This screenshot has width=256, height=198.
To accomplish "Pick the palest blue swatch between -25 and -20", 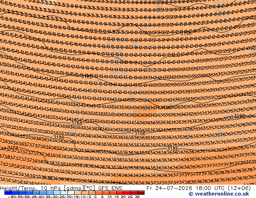I will (x=64, y=193).
